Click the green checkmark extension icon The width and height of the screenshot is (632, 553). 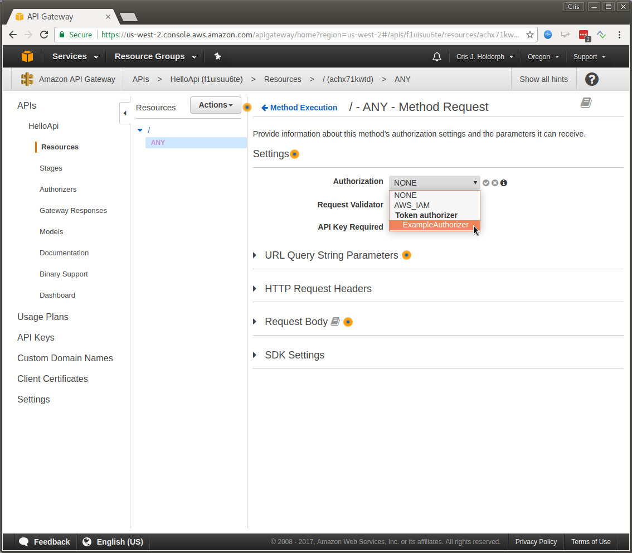click(601, 35)
